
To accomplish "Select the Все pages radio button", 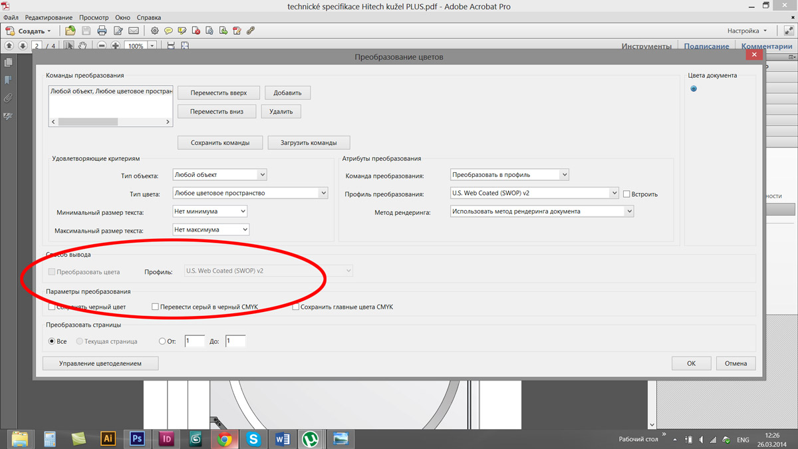I will (x=53, y=341).
